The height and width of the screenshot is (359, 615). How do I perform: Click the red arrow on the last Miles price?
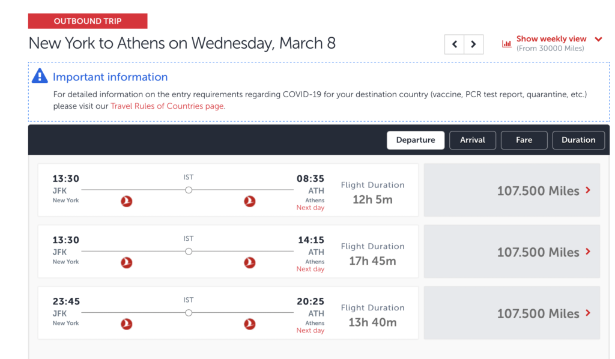pyautogui.click(x=587, y=313)
